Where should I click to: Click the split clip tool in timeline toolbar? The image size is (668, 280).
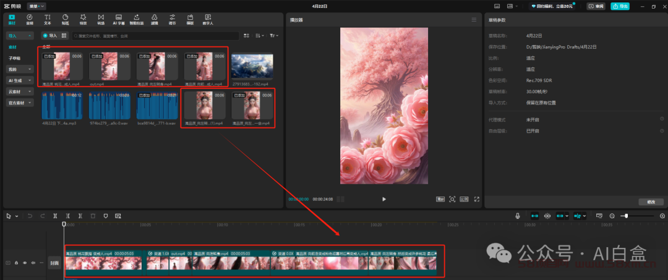(x=56, y=216)
